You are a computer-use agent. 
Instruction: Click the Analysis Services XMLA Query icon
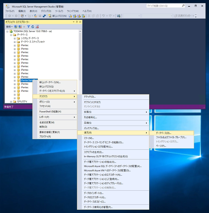click(x=83, y=16)
